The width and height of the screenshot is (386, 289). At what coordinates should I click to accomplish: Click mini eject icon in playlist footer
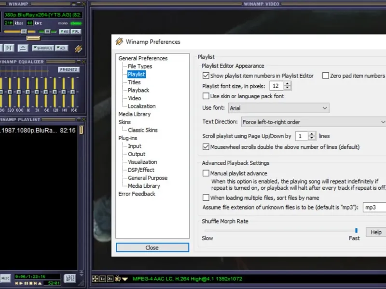pyautogui.click(x=40, y=283)
